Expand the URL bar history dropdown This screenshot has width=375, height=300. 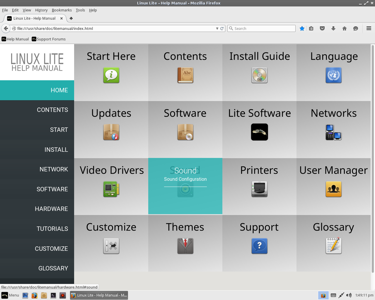pyautogui.click(x=217, y=28)
